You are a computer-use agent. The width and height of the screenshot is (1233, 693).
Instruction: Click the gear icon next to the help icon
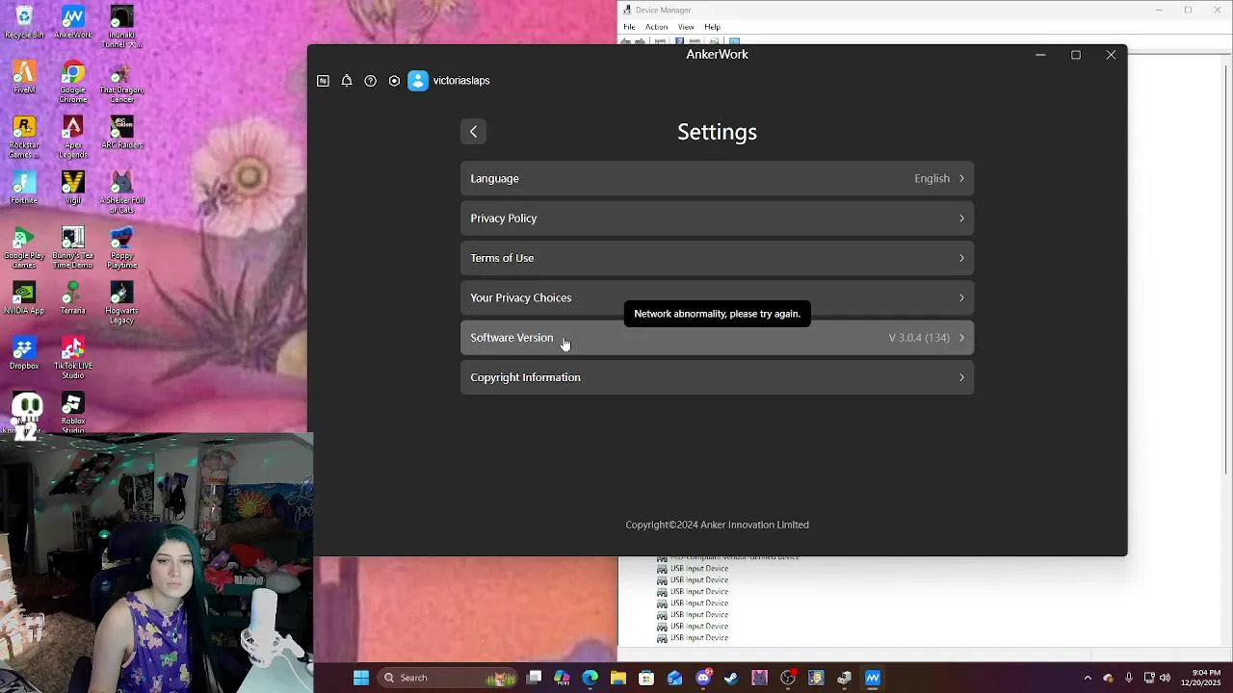[394, 81]
